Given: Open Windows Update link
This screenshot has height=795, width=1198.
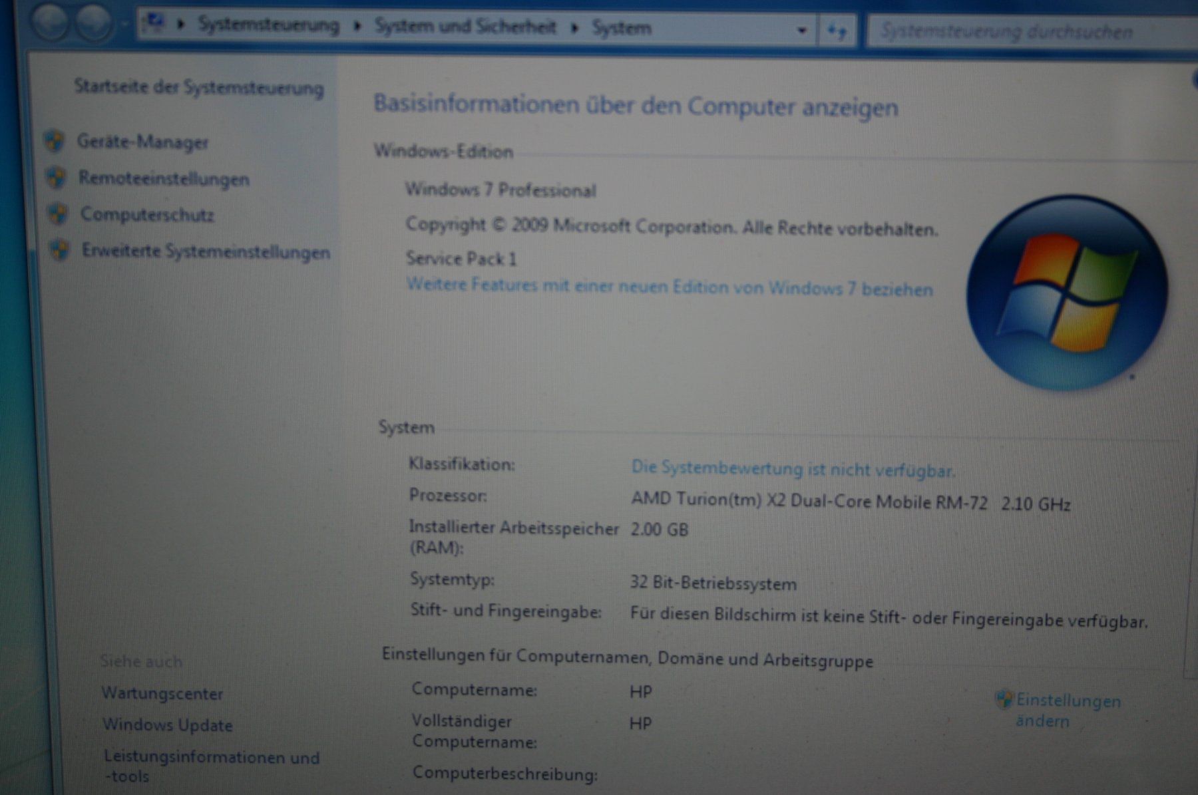Looking at the screenshot, I should pos(168,724).
